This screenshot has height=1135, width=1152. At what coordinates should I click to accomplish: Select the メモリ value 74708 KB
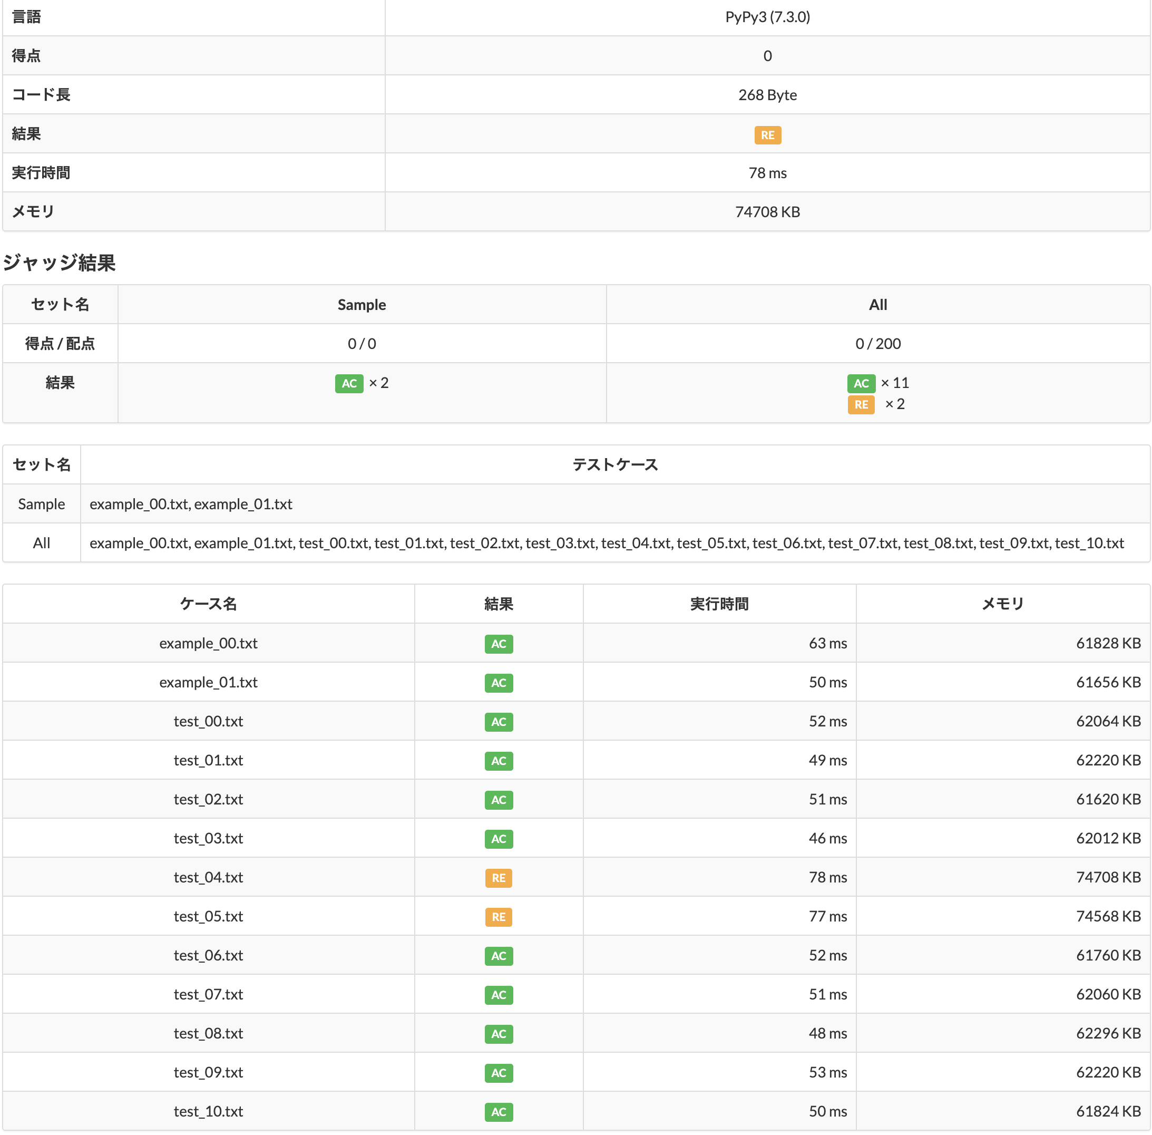tap(767, 211)
